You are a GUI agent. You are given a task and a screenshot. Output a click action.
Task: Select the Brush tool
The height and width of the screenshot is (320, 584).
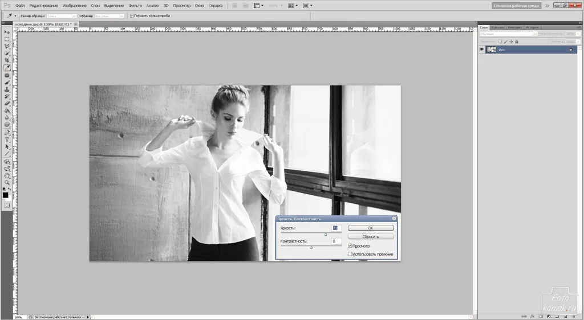(7, 83)
